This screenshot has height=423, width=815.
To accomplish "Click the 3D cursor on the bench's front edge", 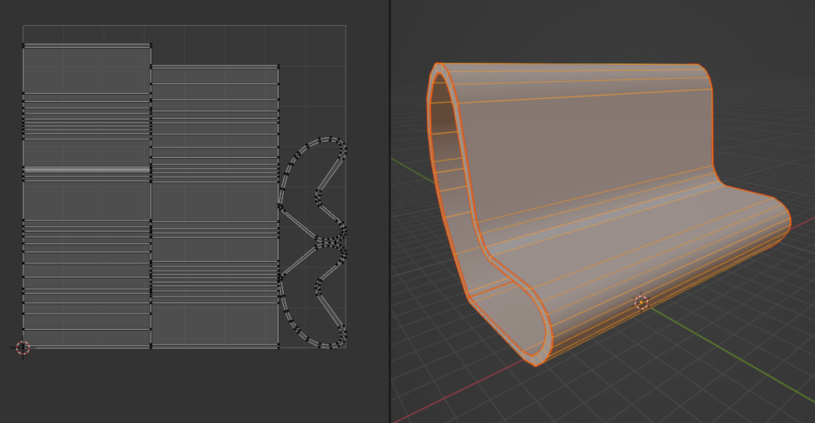I will coord(641,302).
